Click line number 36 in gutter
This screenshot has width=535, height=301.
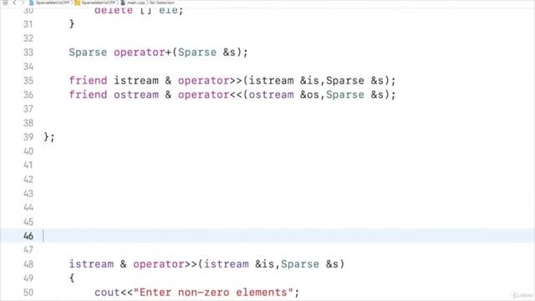(x=28, y=94)
